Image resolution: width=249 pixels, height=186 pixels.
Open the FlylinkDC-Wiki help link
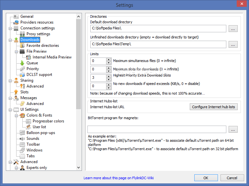coord(119,178)
